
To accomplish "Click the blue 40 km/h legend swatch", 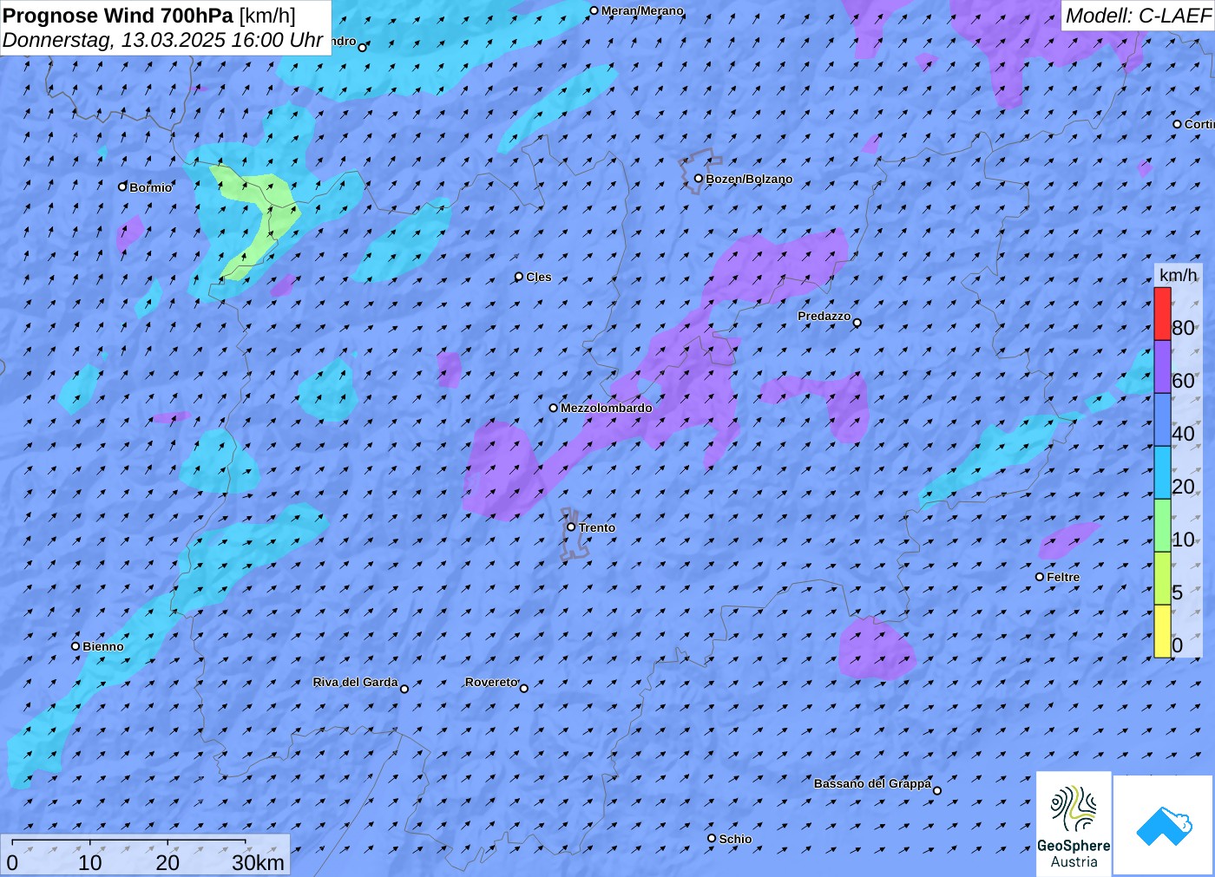I will point(1162,420).
